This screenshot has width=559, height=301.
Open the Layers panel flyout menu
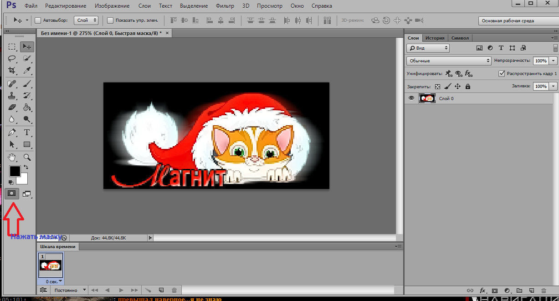(x=554, y=38)
